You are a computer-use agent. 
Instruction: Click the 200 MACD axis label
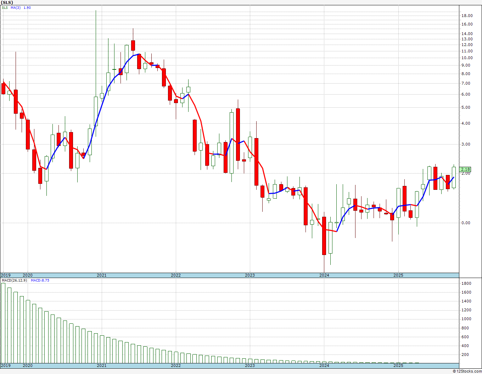point(465,355)
